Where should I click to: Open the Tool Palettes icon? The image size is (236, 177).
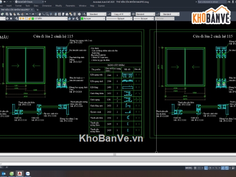(x=63, y=14)
